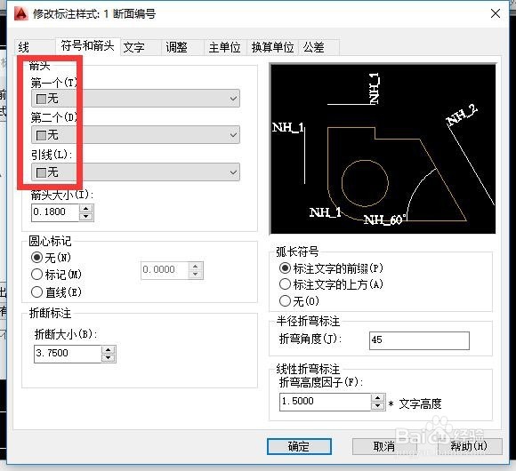This screenshot has height=471, width=516.
Task: Confirm with the 确定 button
Action: tap(299, 447)
